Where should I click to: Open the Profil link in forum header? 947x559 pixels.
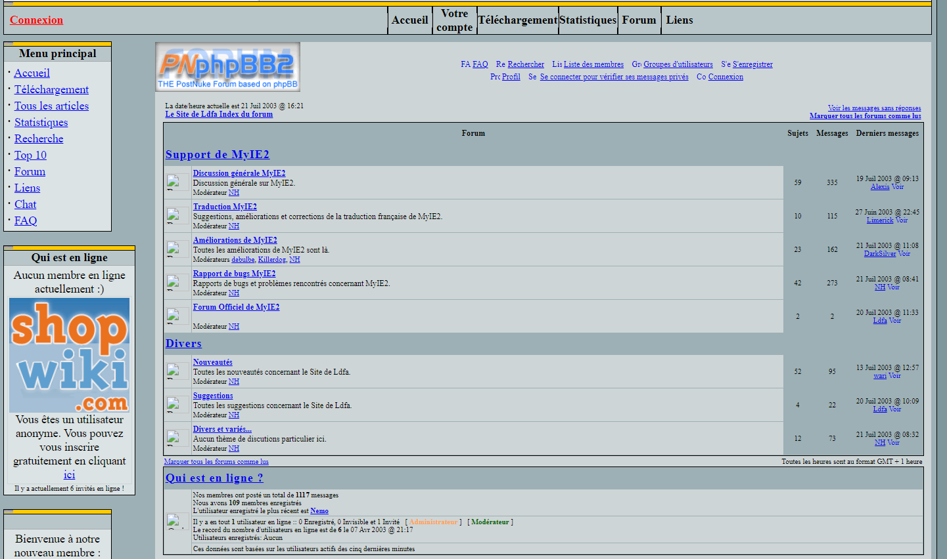coord(511,77)
